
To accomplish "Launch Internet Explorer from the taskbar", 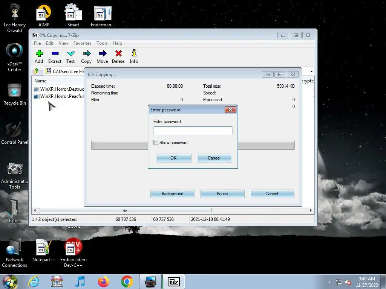I will click(34, 281).
